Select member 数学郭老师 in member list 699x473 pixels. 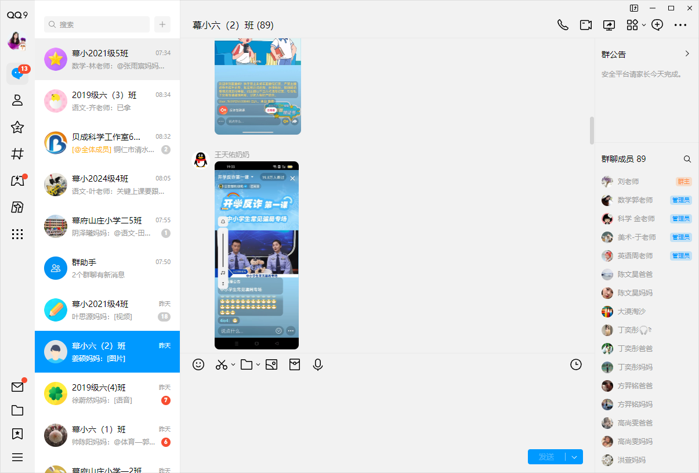tap(647, 200)
